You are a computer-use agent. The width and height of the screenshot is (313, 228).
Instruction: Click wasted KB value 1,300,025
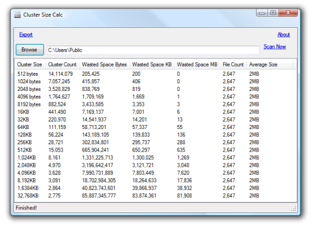[143, 157]
